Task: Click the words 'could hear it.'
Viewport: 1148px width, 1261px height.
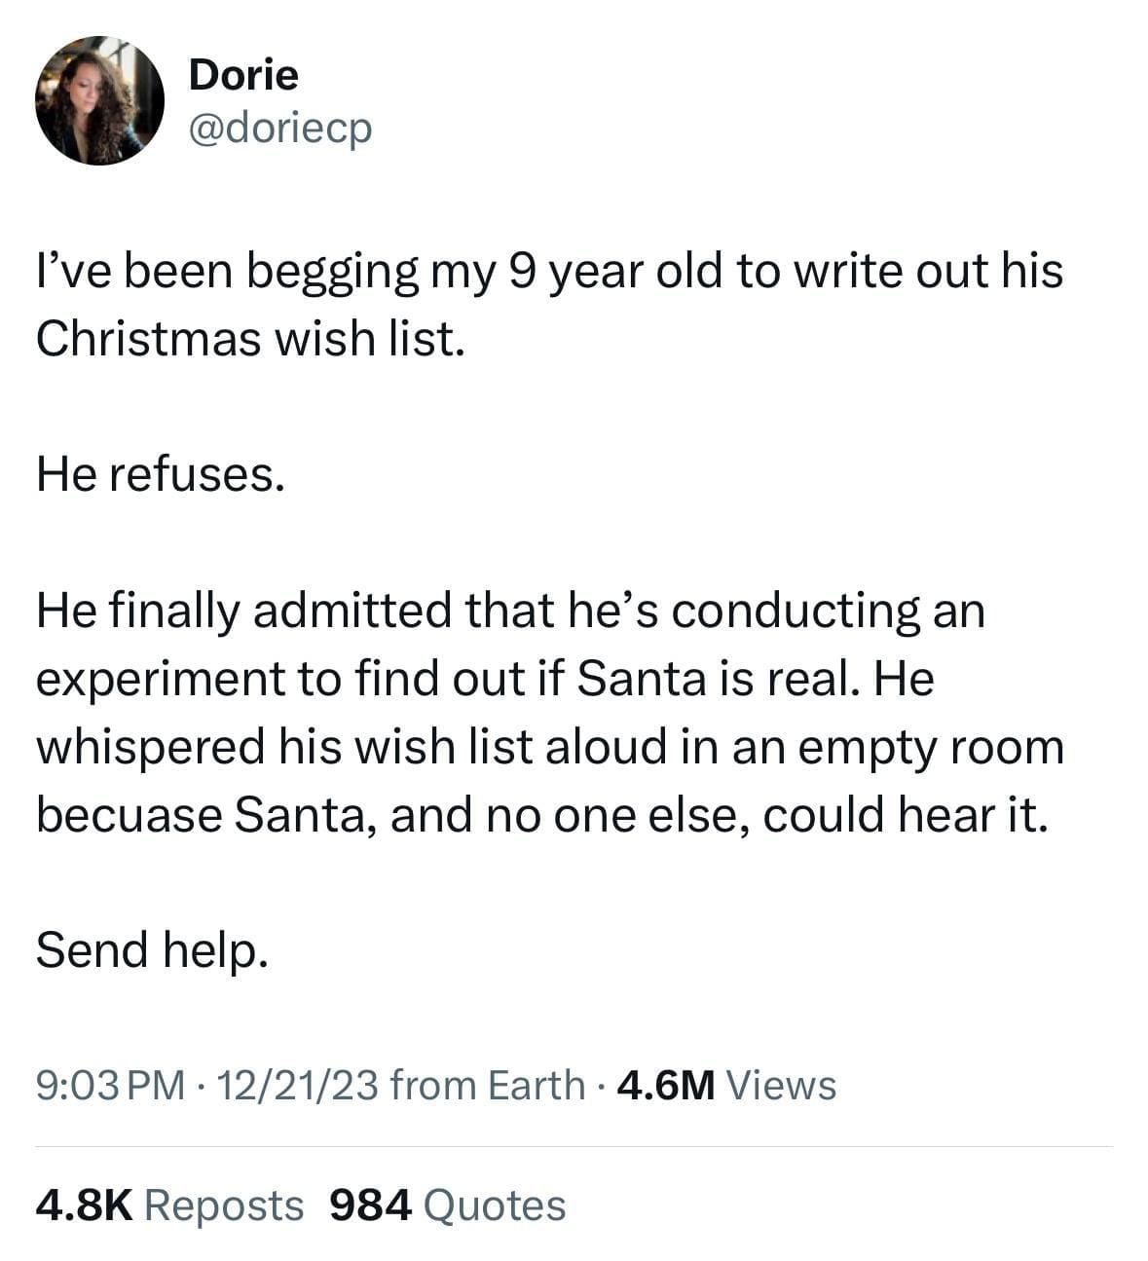Action: 906,814
